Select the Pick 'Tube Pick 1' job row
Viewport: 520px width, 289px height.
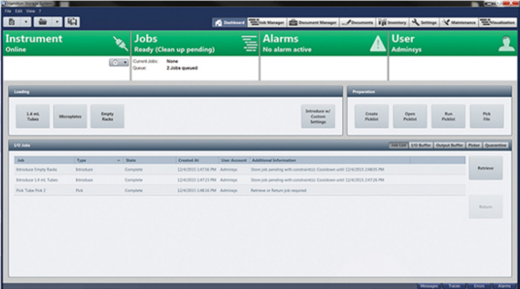[240, 190]
